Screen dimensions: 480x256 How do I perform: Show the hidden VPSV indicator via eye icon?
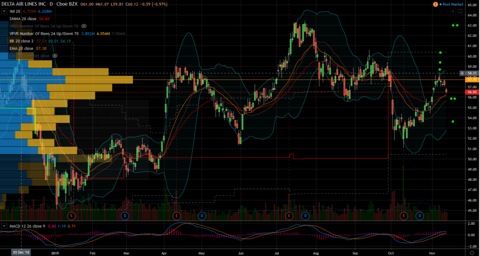click(84, 26)
